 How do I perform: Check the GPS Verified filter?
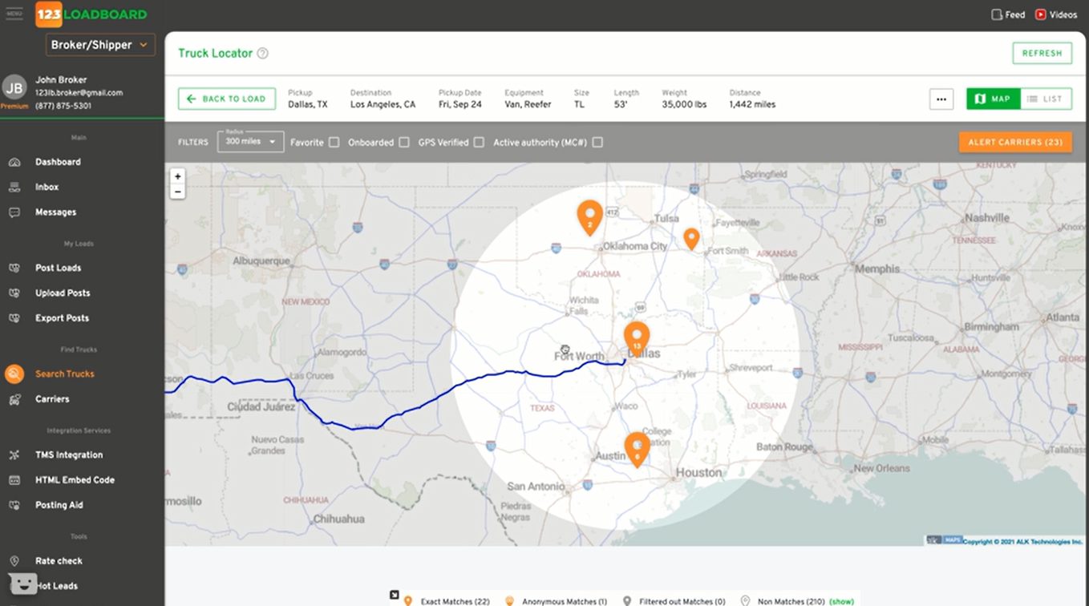pyautogui.click(x=478, y=142)
